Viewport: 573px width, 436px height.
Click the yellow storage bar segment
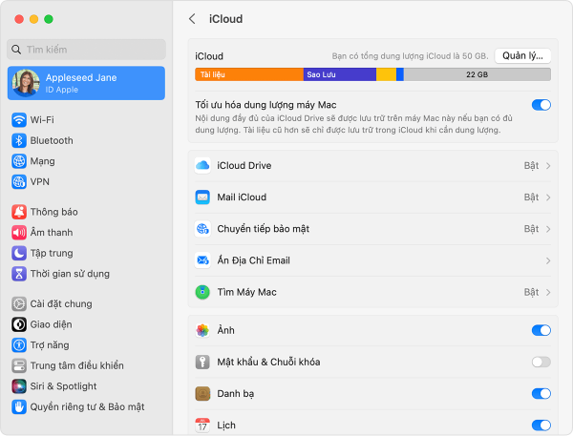pos(386,74)
